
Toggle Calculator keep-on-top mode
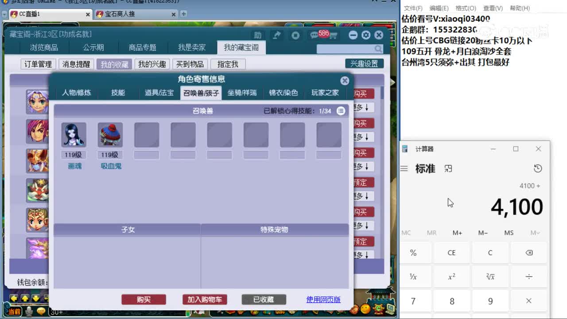point(448,168)
